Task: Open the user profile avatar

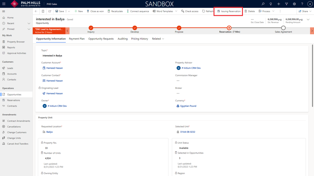Action: (x=310, y=4)
